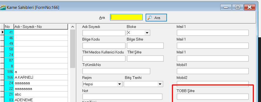
Task: Select the A KARNELİ row
Action: (36, 77)
